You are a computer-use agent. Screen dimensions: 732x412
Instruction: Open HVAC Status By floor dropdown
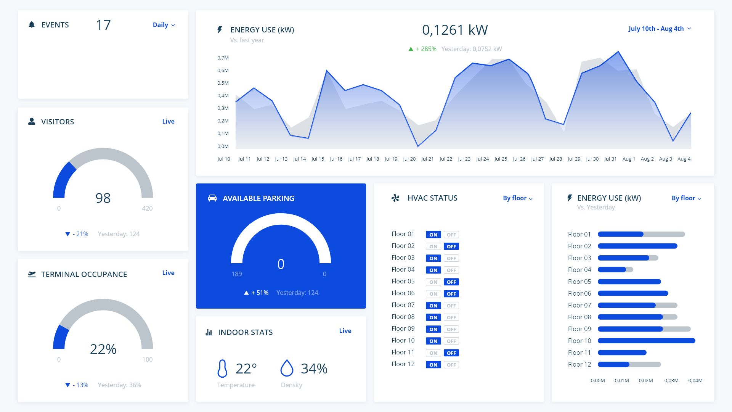pos(518,198)
